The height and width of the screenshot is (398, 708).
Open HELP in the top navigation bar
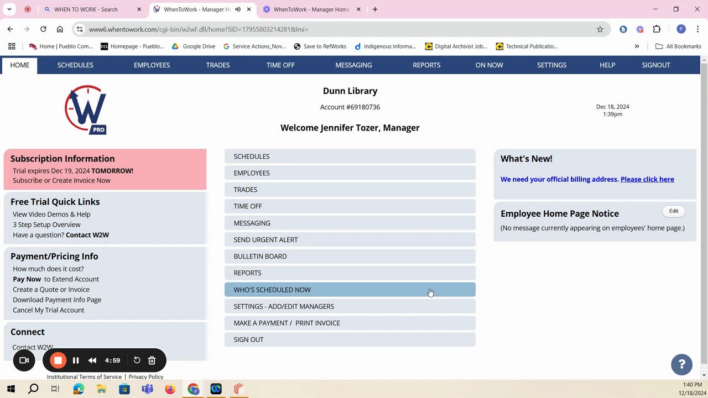click(607, 65)
